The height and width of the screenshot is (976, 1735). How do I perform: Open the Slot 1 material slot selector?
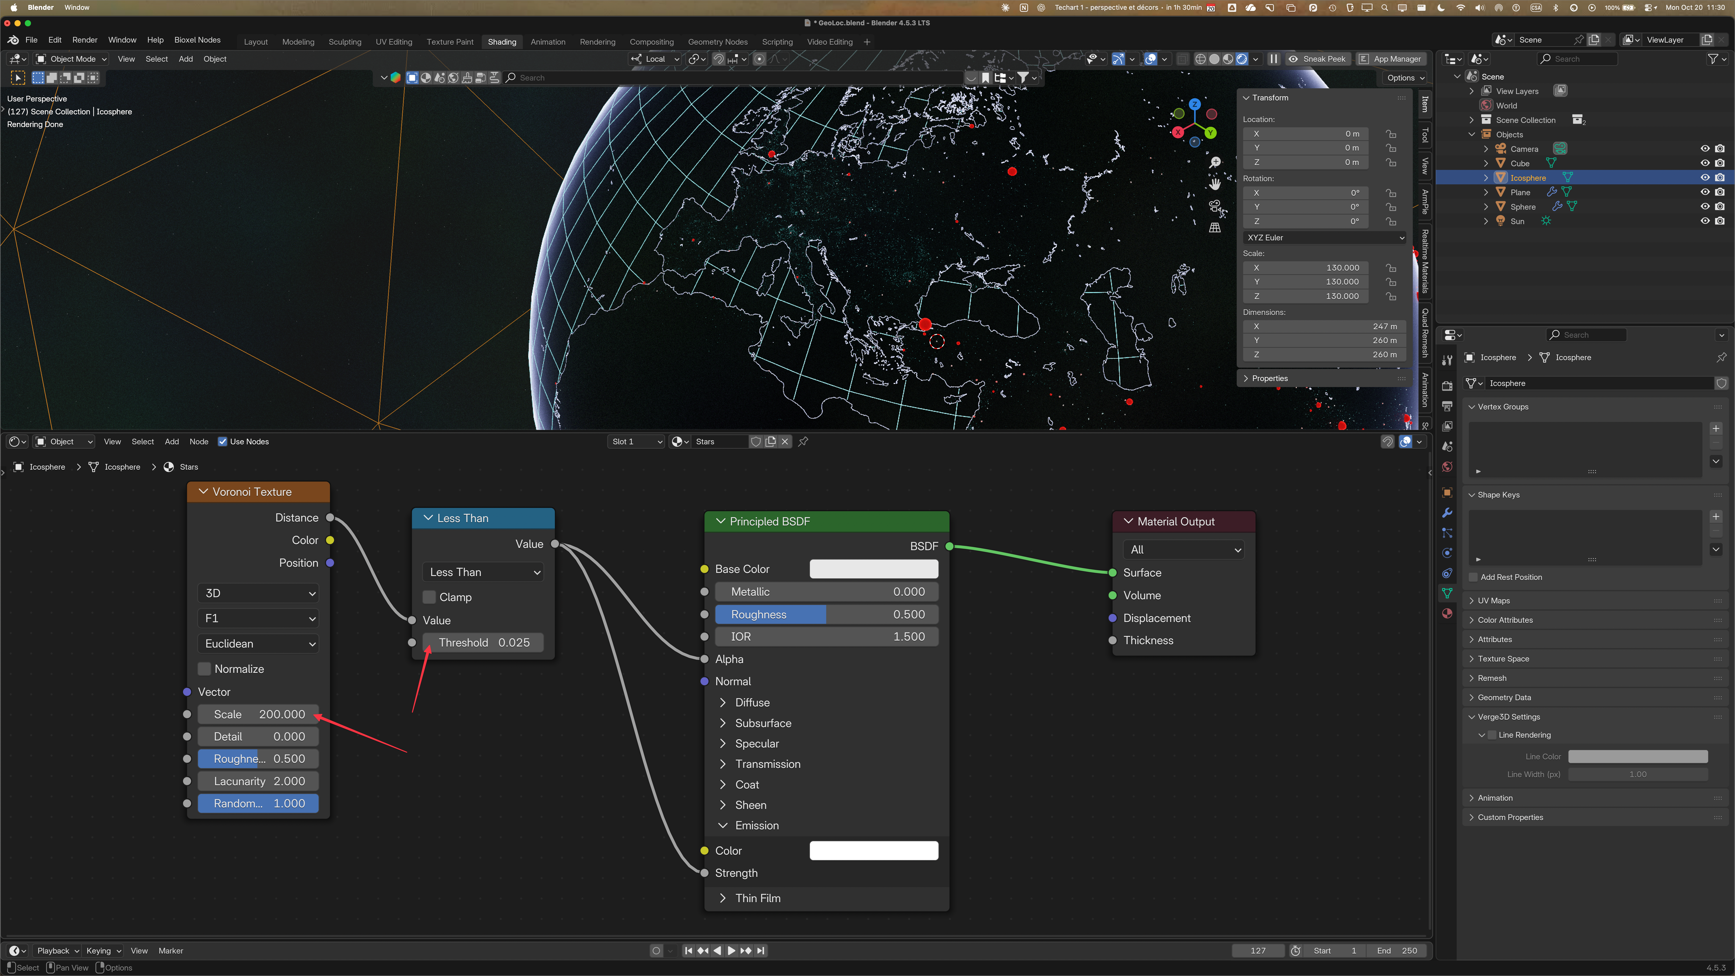(x=636, y=441)
